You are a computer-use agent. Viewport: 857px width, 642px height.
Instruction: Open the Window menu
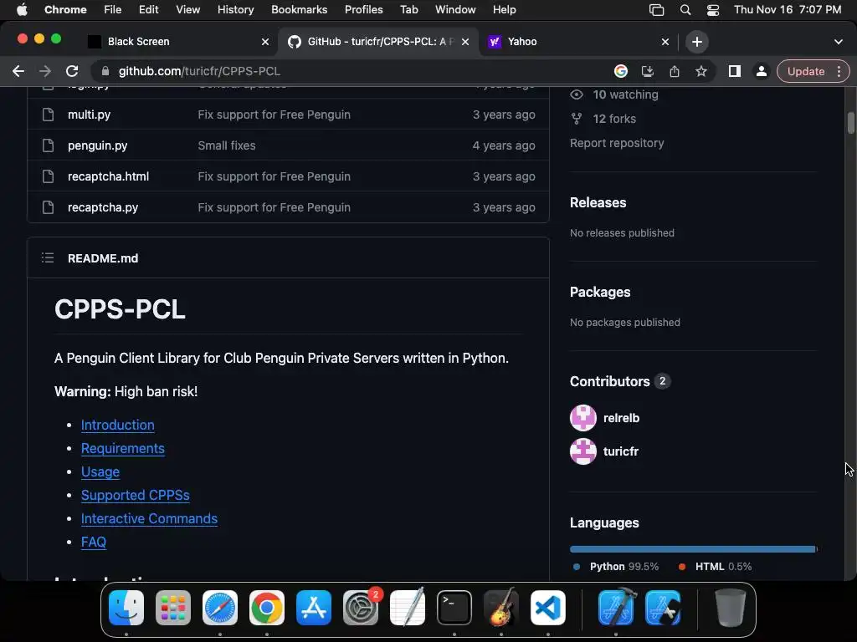pos(455,10)
